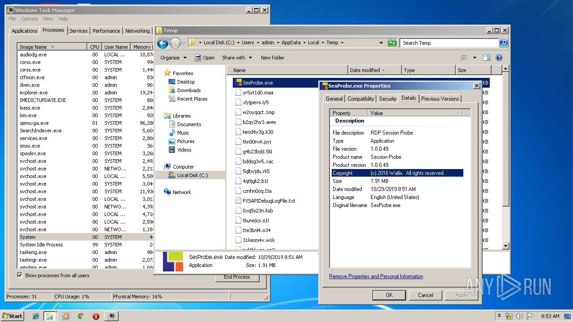Click New folder in Explorer toolbar

[273, 58]
